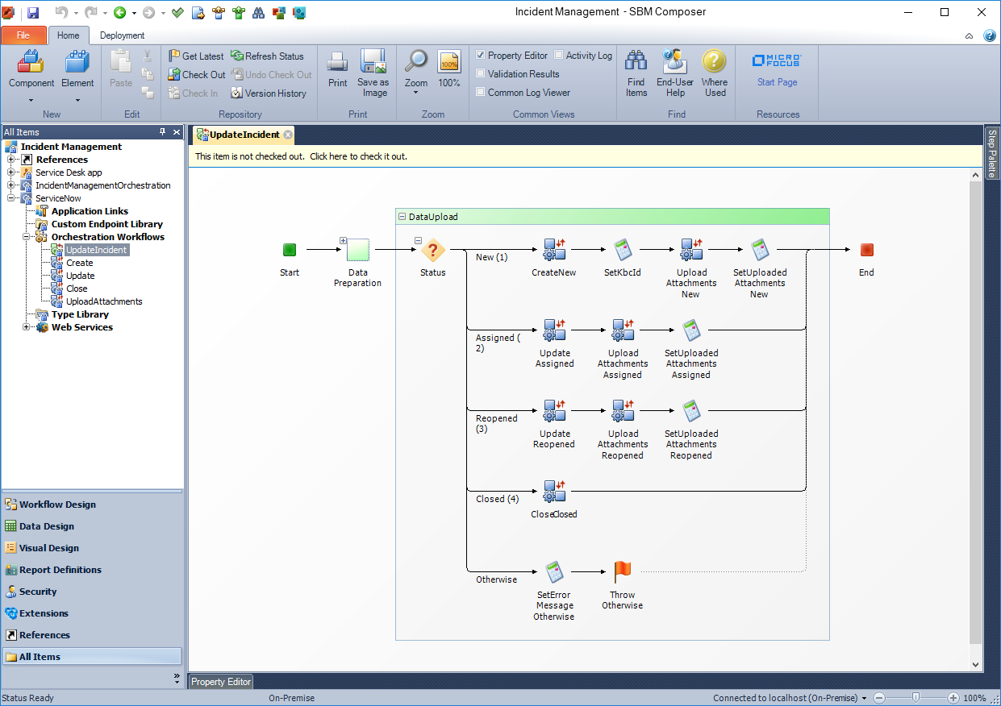Enable the Activity Log checkbox

(x=558, y=56)
